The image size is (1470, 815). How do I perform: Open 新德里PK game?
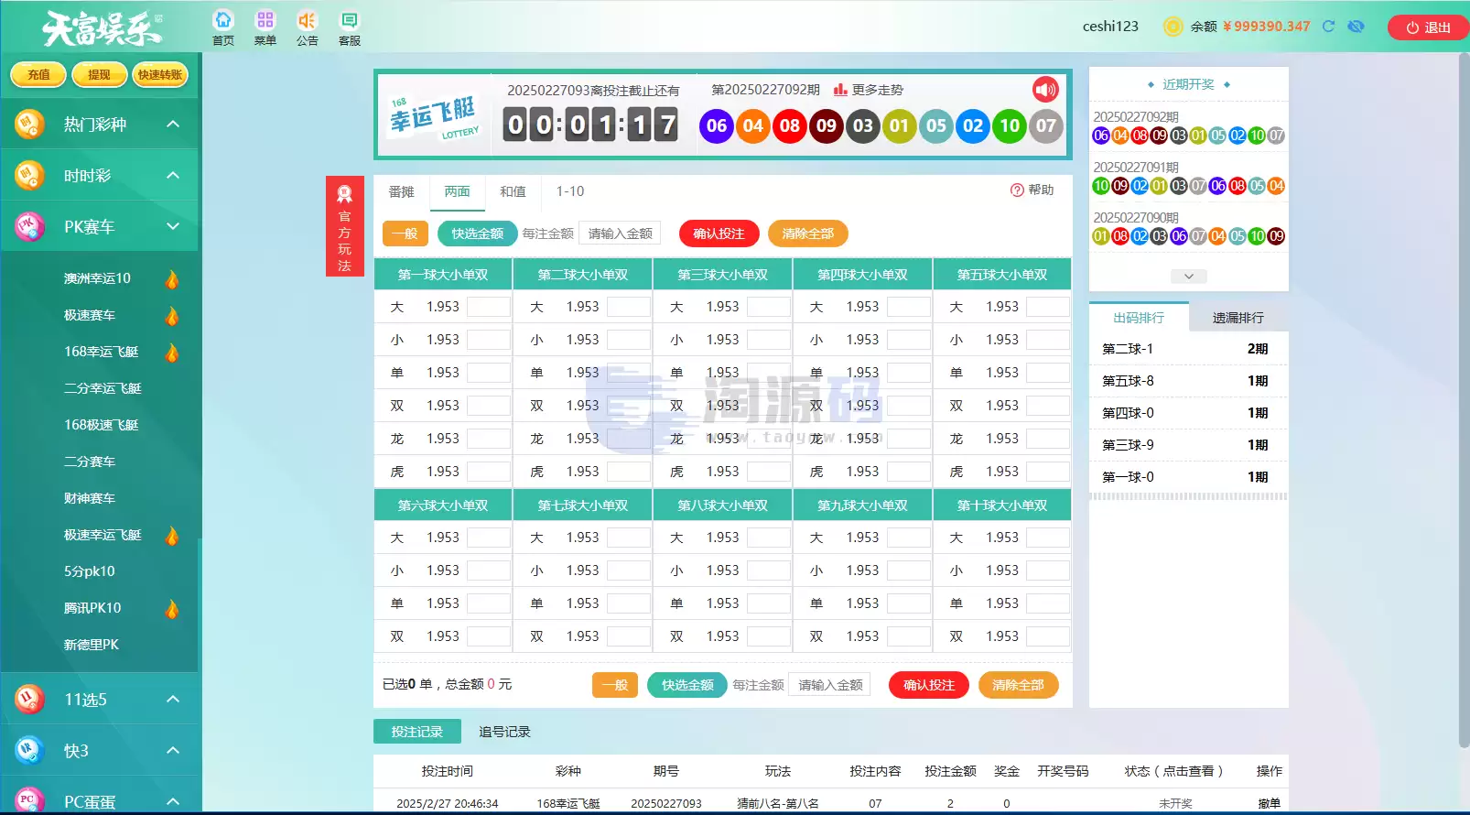coord(92,645)
